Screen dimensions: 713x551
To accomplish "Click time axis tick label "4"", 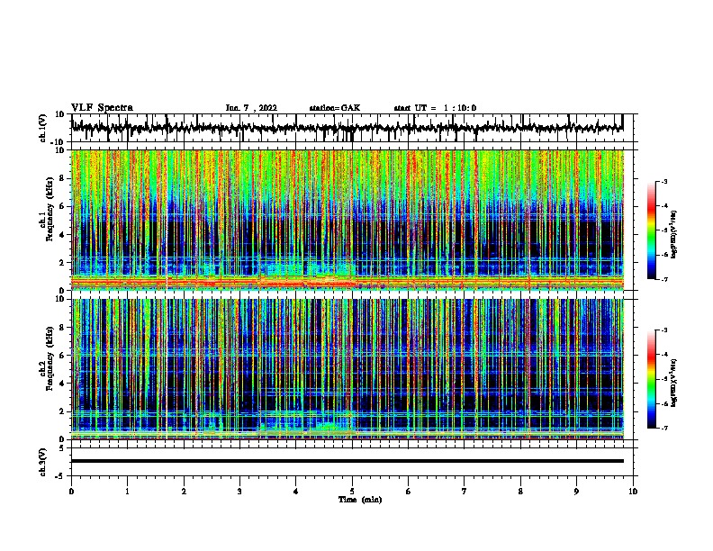I will (296, 492).
